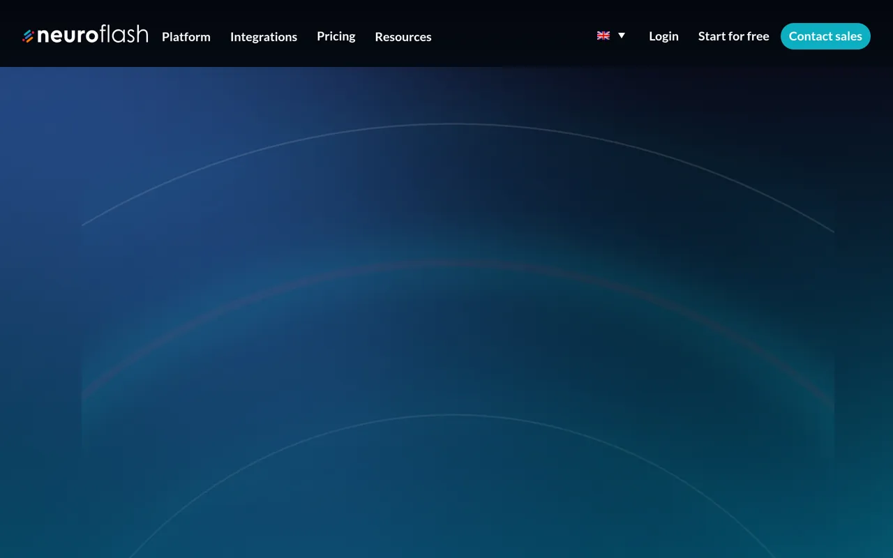Click the Contact sales button

pos(825,36)
